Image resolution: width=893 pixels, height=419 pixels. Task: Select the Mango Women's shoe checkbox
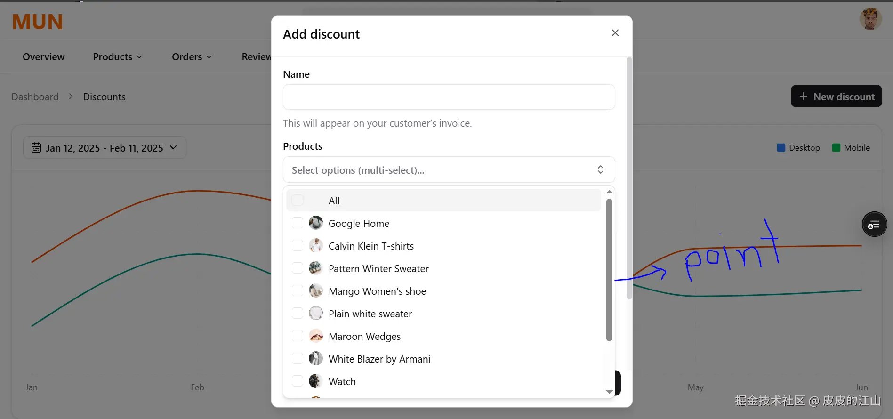point(298,290)
